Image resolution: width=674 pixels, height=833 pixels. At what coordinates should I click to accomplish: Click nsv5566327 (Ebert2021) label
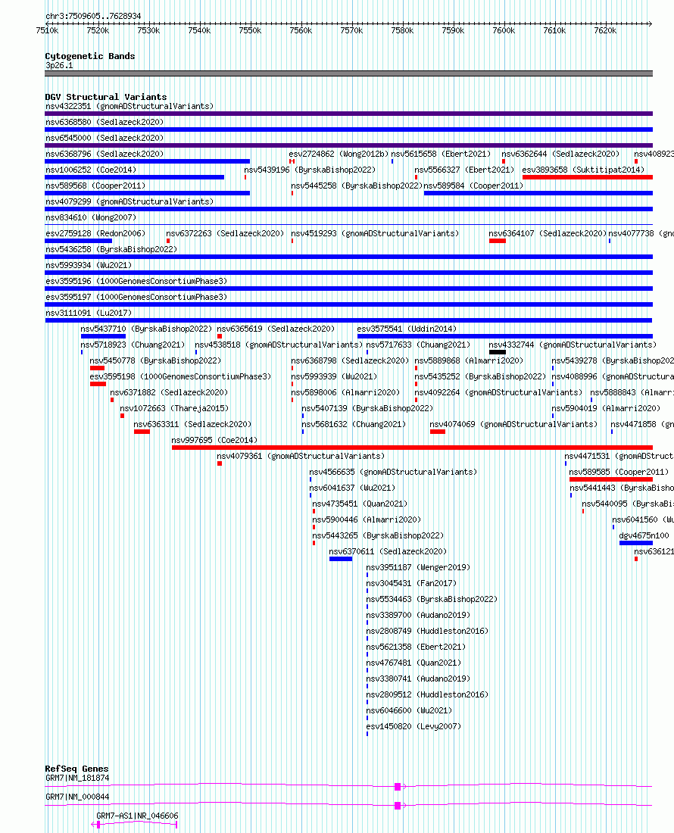(x=464, y=170)
